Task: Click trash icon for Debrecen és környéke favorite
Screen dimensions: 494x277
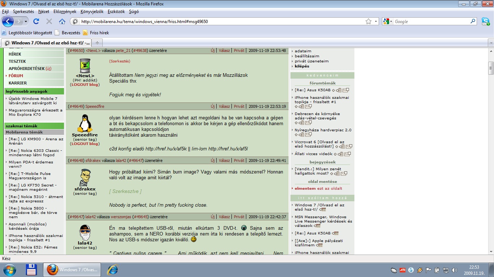Action: tap(302, 123)
